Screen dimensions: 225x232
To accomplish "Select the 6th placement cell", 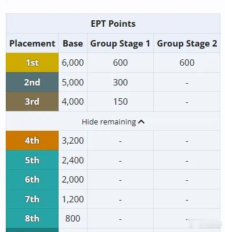I will [32, 180].
